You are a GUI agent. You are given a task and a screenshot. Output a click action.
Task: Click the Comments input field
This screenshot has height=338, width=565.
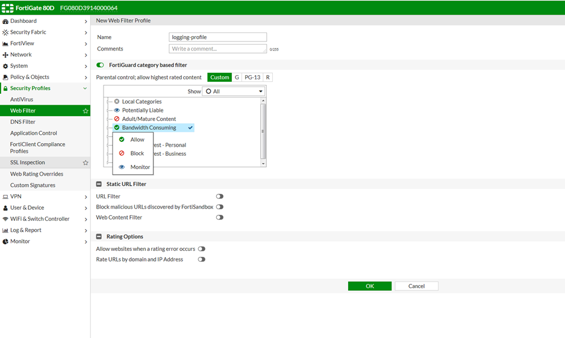(x=218, y=49)
